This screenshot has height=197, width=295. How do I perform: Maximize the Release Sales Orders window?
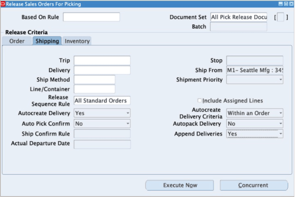click(286, 4)
